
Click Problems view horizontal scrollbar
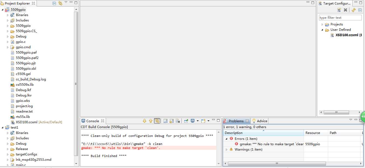point(277,163)
